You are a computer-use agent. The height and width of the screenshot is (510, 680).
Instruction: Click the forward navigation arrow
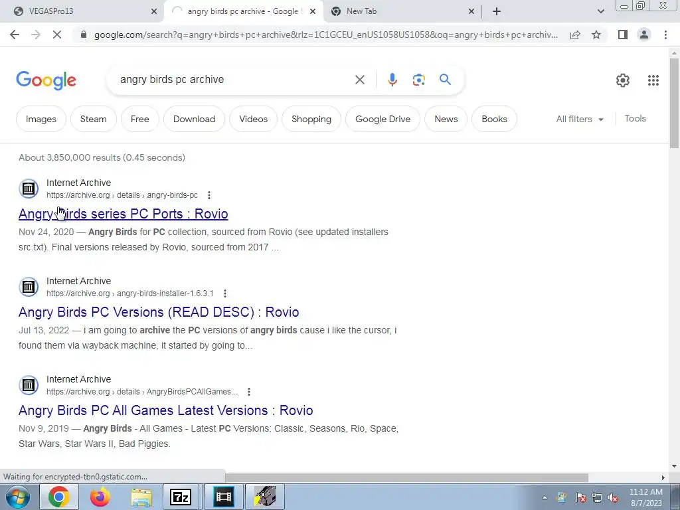36,35
